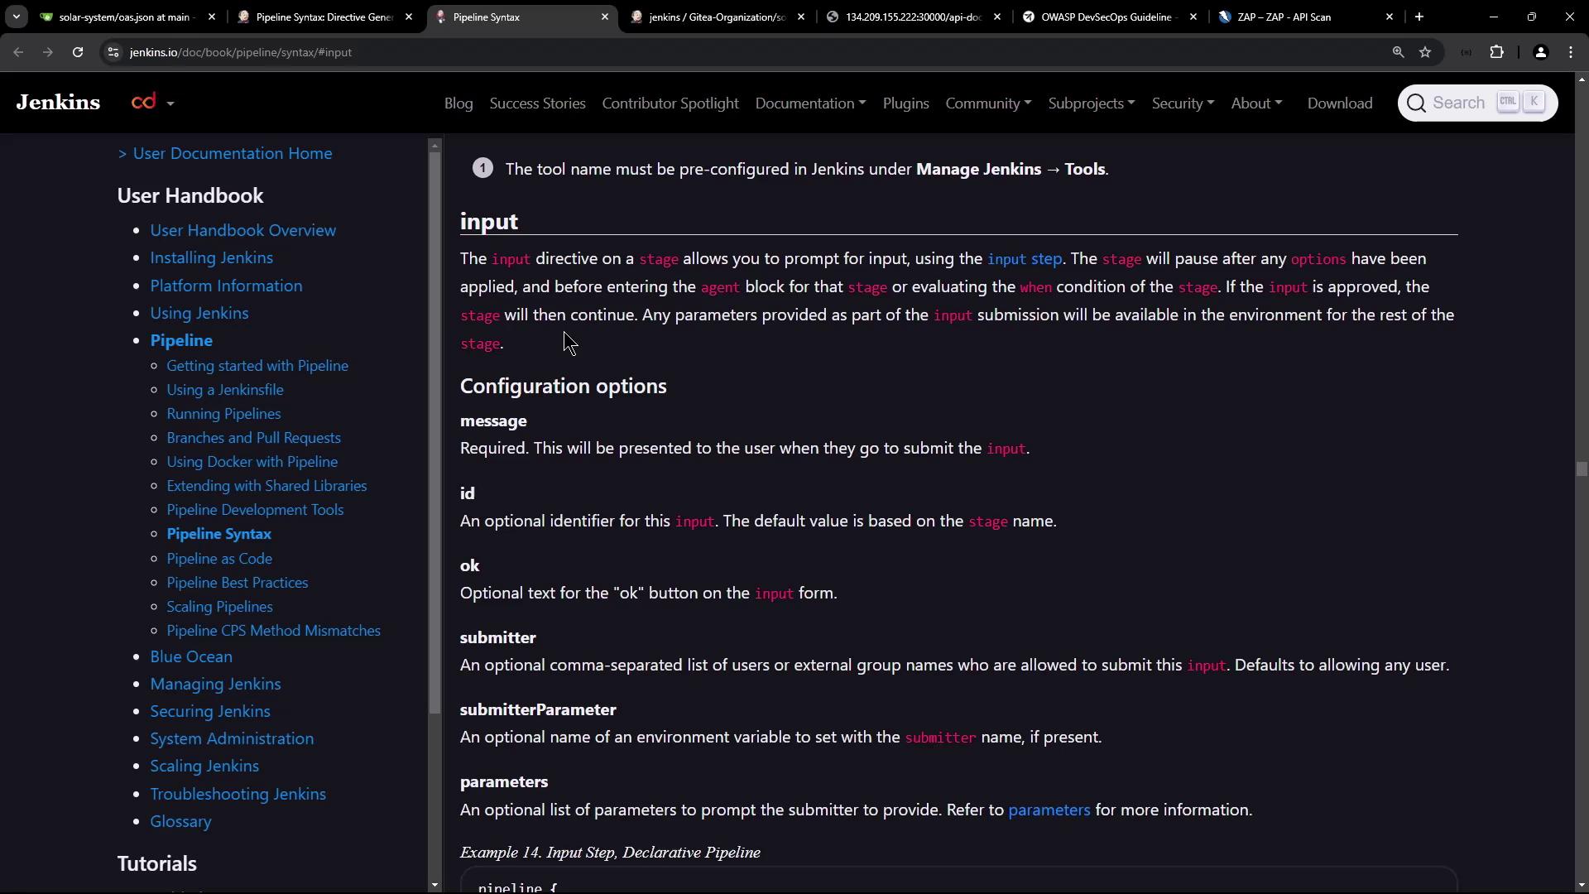Click the zoom magnifier icon in address bar
The image size is (1589, 894).
click(x=1398, y=52)
